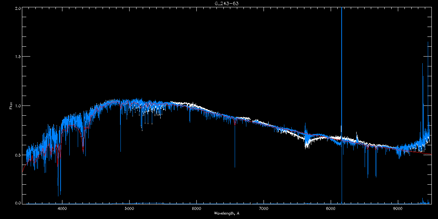
Task: Click the gray absorption line near 6560
Action: (x=235, y=146)
